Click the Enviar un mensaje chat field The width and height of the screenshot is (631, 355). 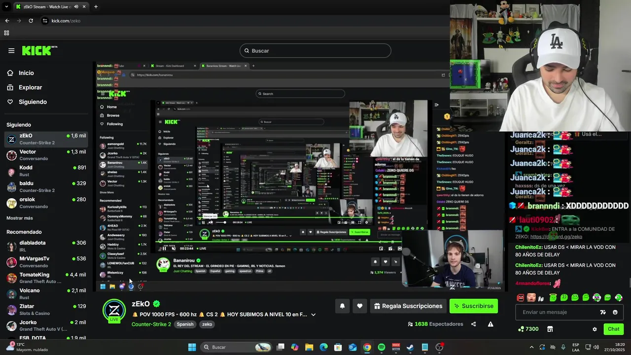point(557,312)
